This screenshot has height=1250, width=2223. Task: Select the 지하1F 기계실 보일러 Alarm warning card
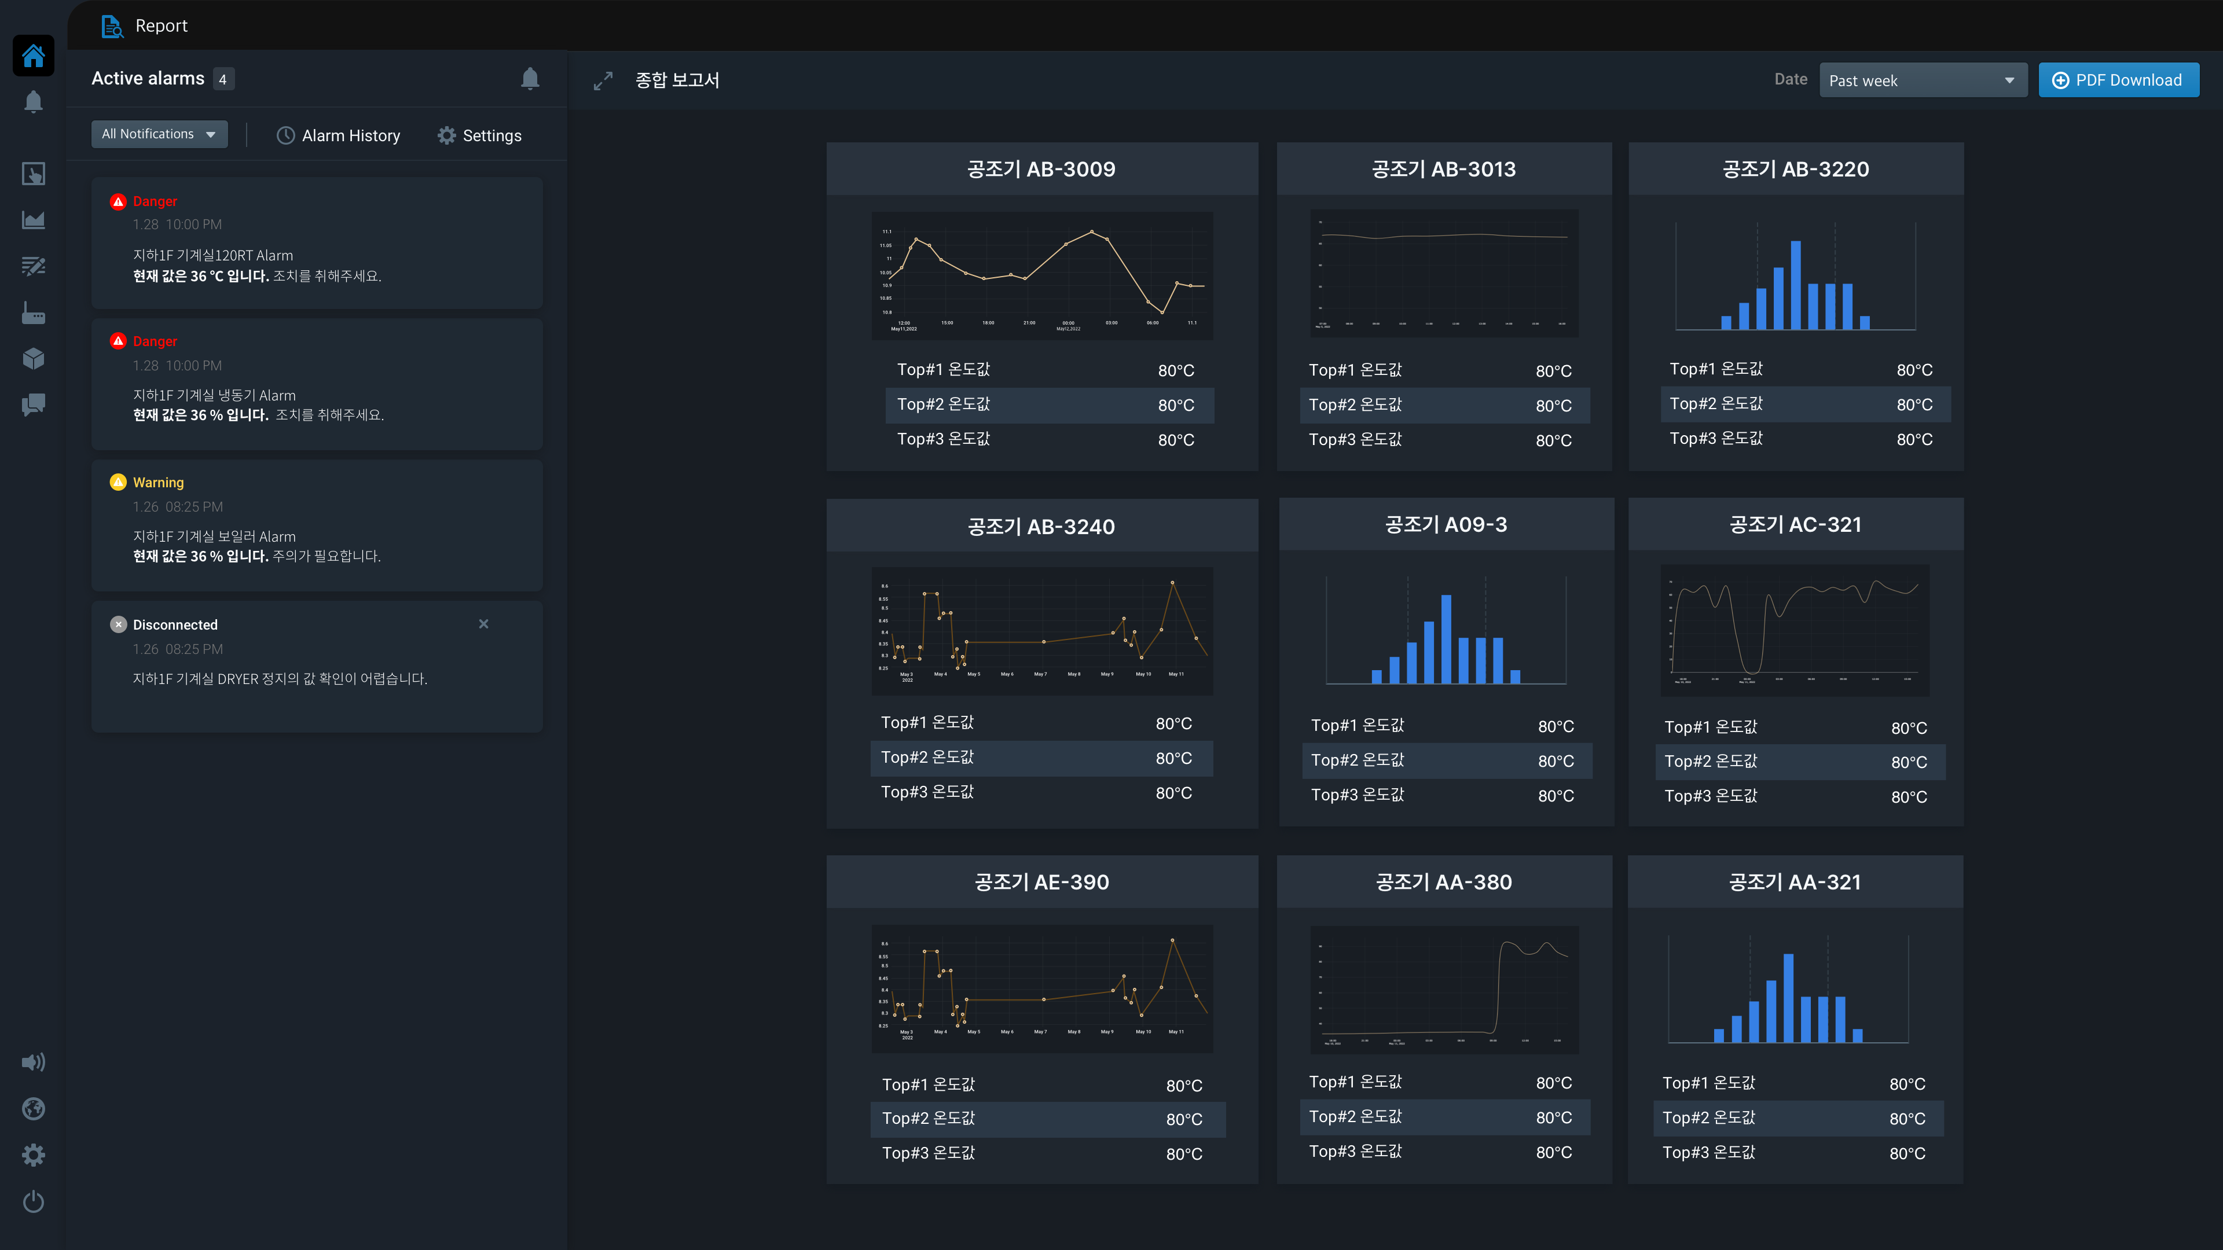pyautogui.click(x=317, y=525)
